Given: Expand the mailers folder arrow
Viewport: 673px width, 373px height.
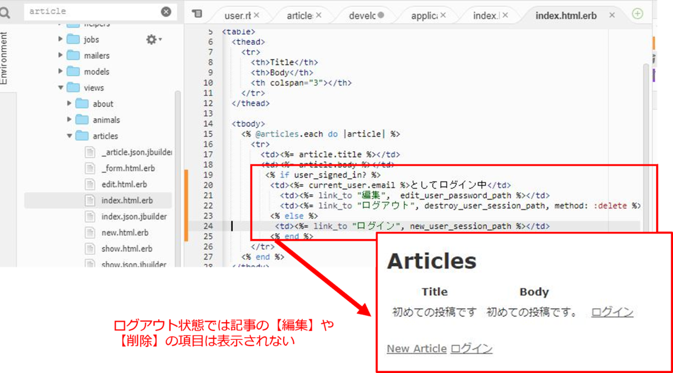Looking at the screenshot, I should tap(61, 55).
